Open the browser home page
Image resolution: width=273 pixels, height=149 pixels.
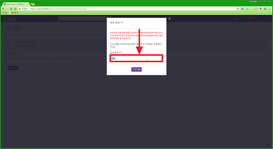(15, 9)
